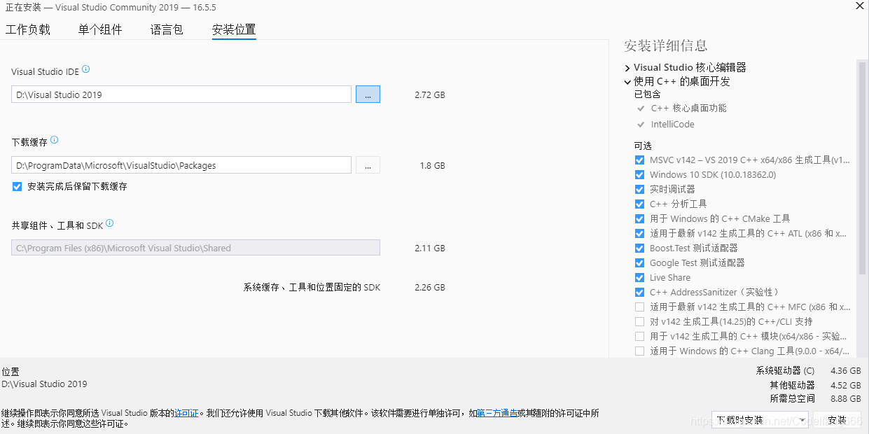
Task: Uncheck Boost.Test 测试适配器
Action: tap(639, 248)
